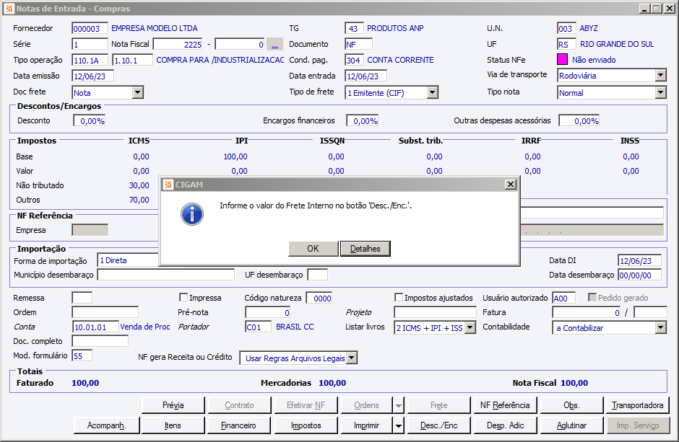Click the Código natureza field

pyautogui.click(x=319, y=298)
